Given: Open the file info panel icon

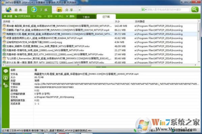Looking at the screenshot, I should (6, 78).
